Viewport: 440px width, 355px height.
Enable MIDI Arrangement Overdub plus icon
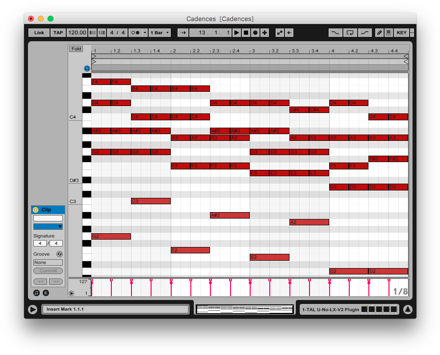point(265,32)
